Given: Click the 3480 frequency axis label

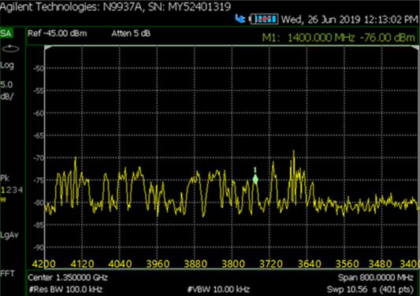Looking at the screenshot, I should (x=381, y=265).
